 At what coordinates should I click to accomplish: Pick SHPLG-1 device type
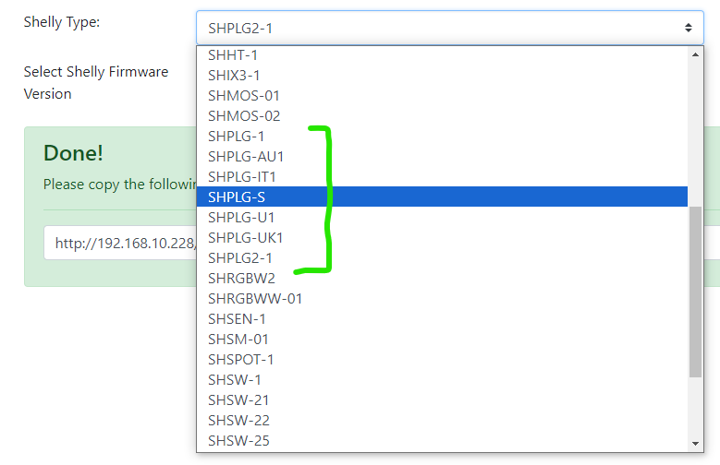click(x=442, y=137)
